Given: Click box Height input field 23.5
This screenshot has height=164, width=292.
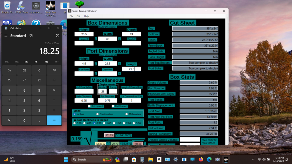Looking at the screenshot, I should click(x=84, y=34).
